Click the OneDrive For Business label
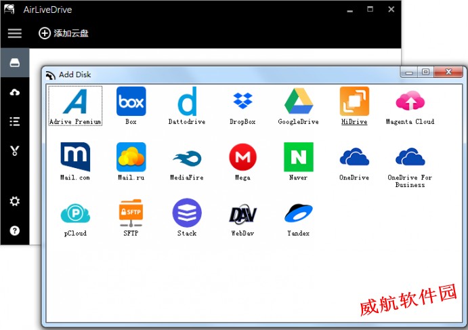The height and width of the screenshot is (330, 468). tap(410, 181)
